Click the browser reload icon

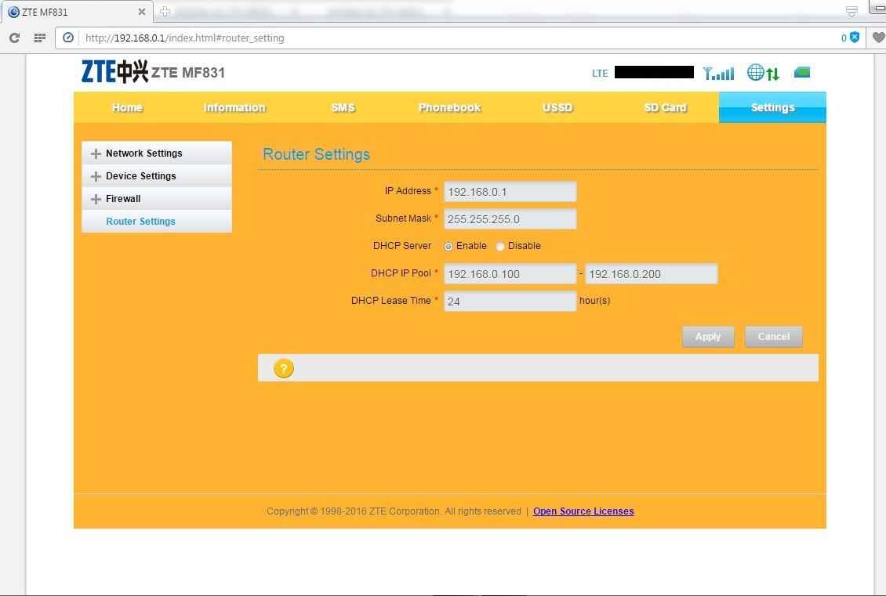[x=15, y=38]
